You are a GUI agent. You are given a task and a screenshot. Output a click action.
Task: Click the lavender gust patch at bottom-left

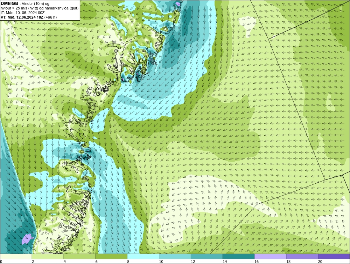27,239
